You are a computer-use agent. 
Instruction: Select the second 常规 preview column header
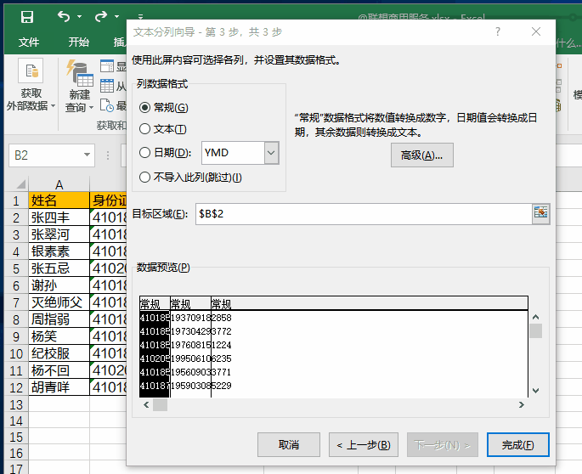(190, 304)
